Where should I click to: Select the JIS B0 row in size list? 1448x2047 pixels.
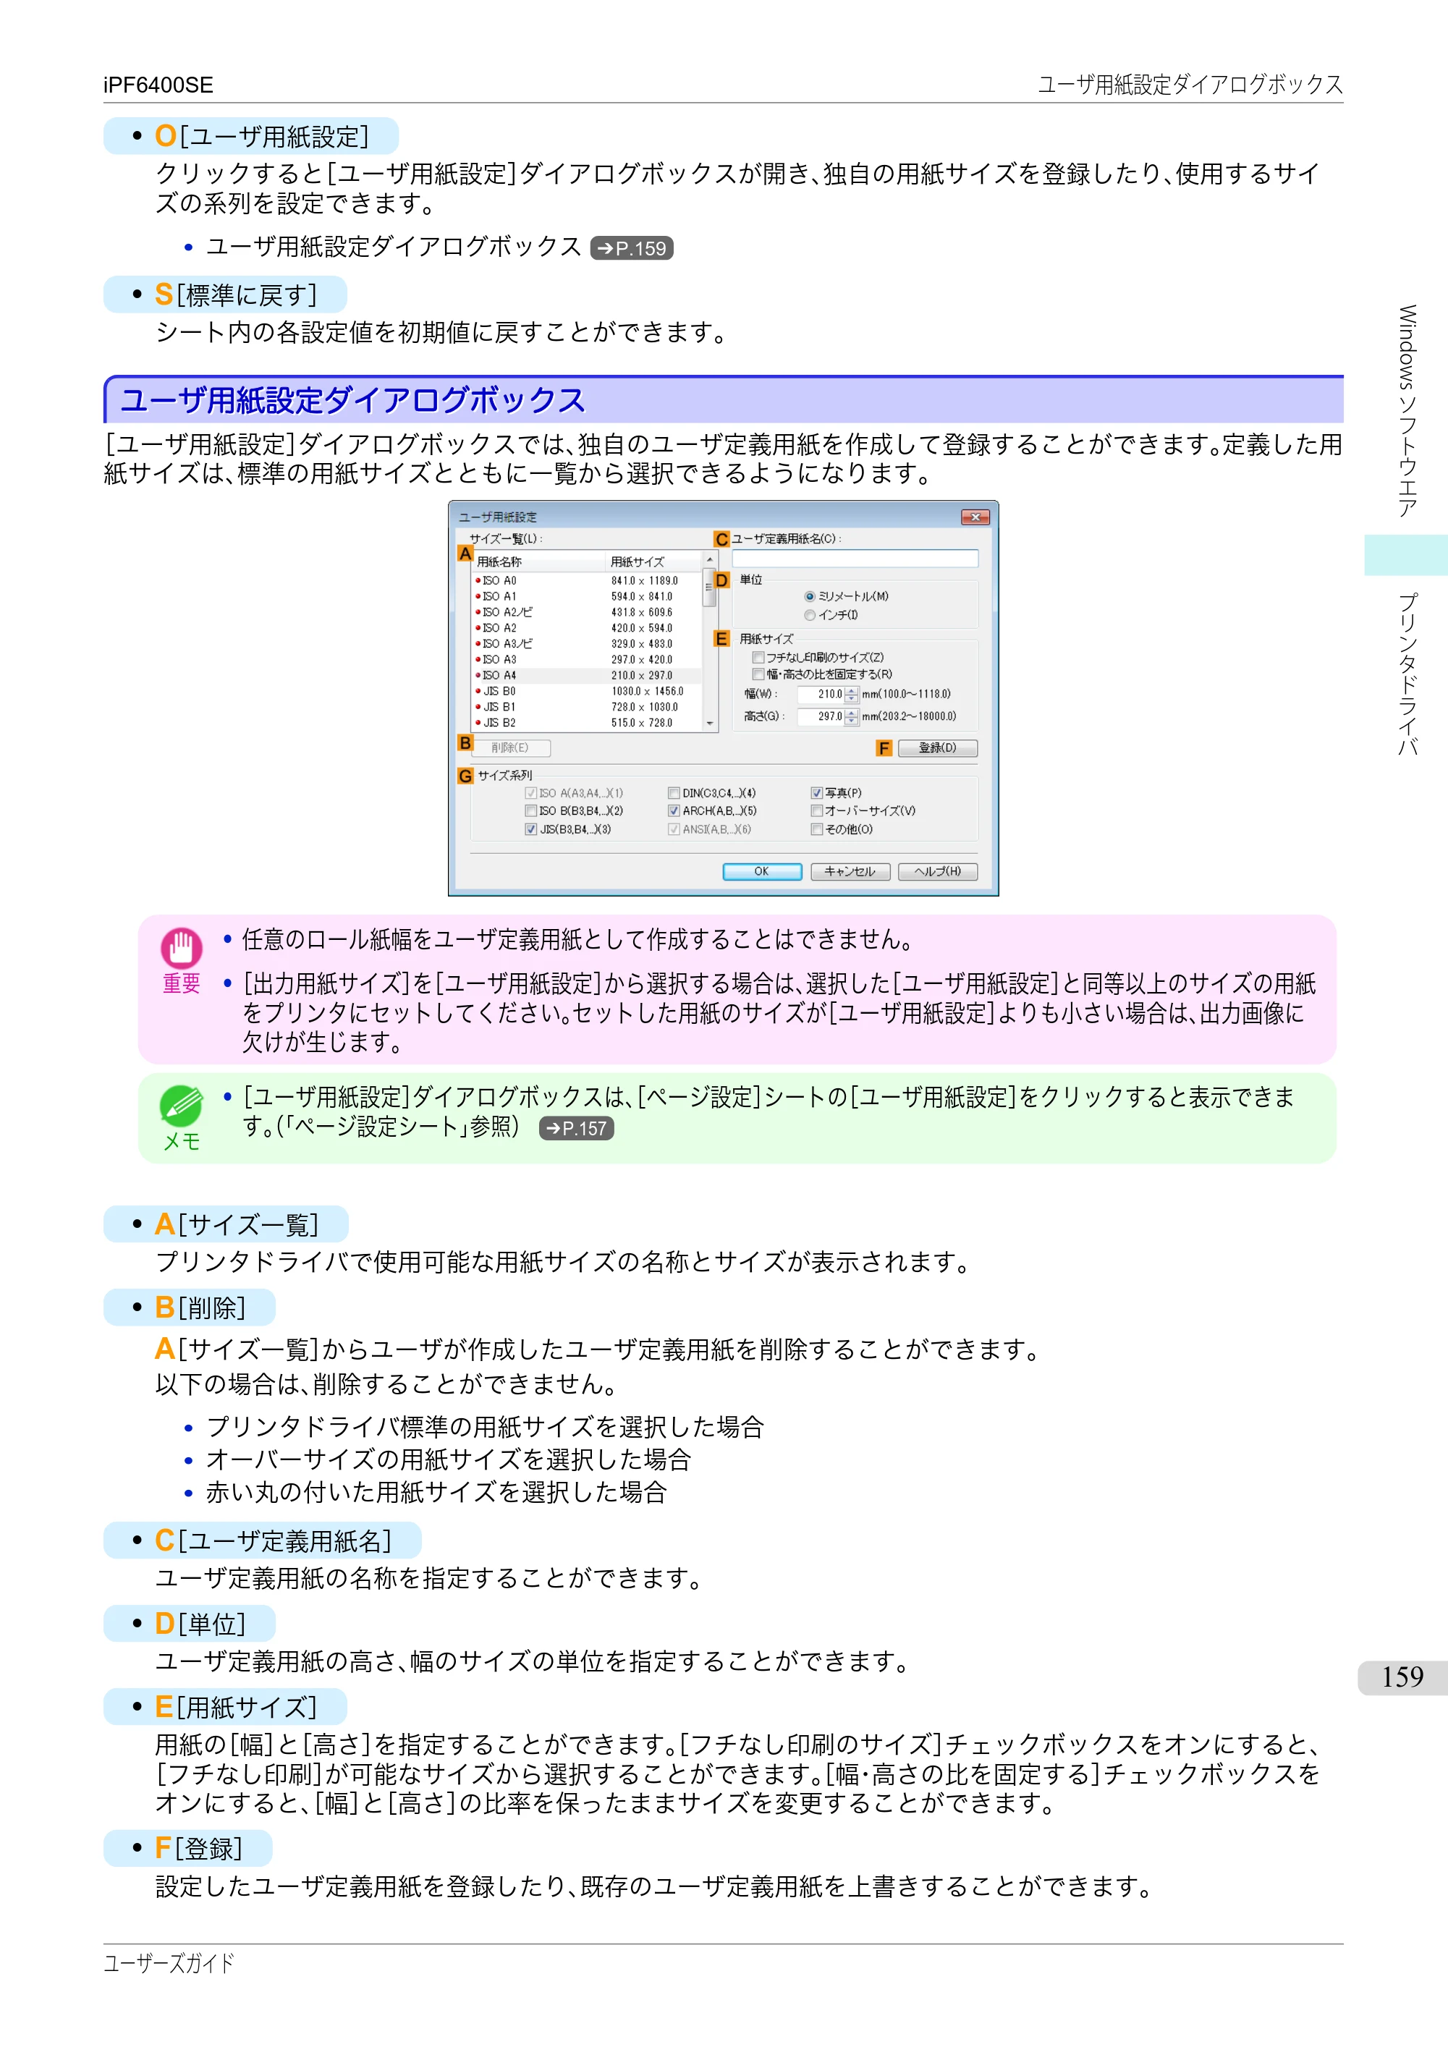[x=588, y=692]
